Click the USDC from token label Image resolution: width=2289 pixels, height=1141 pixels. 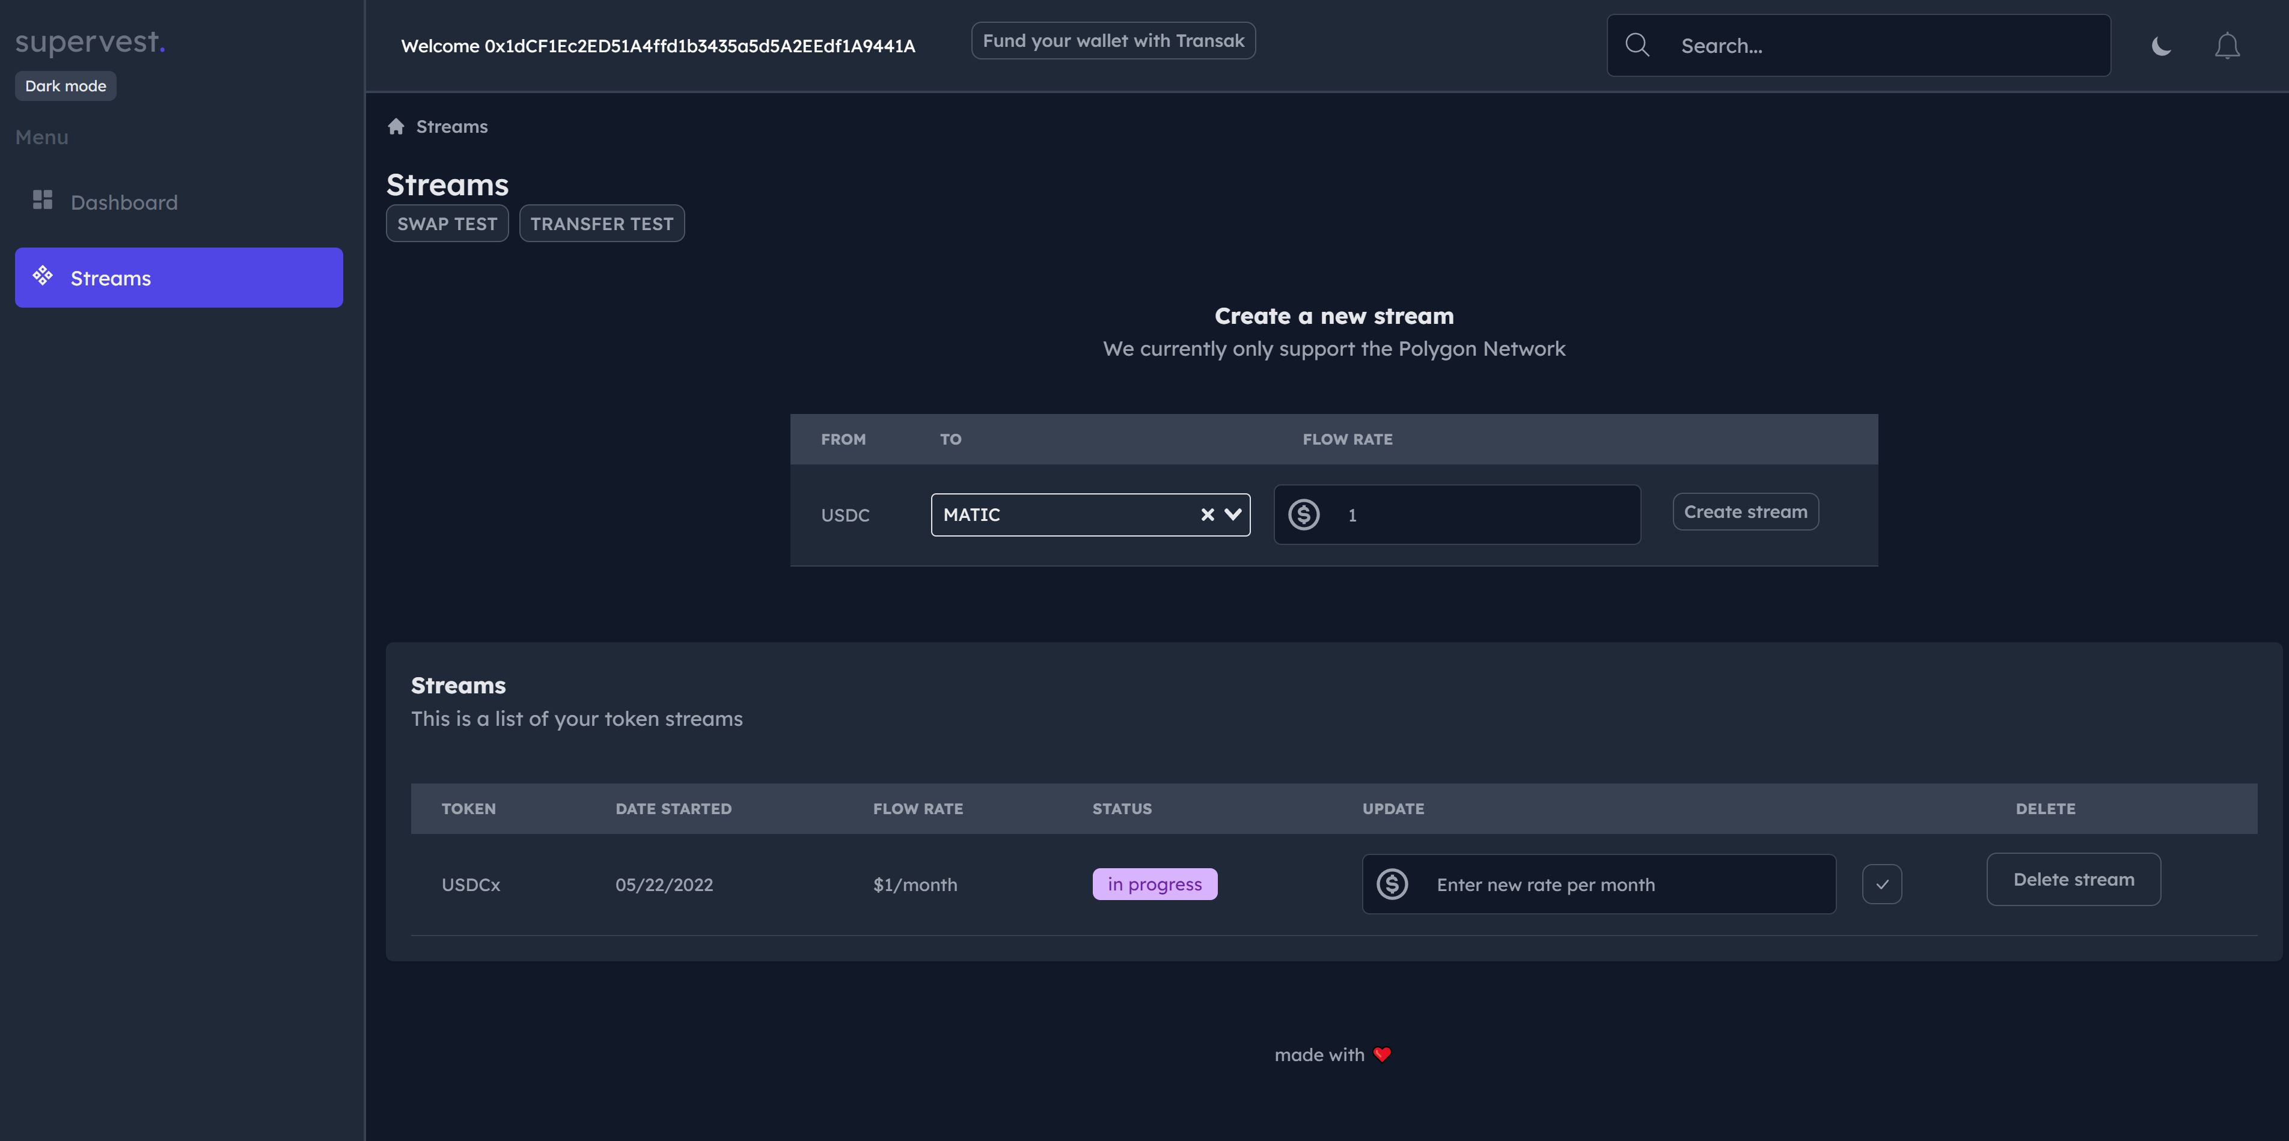coord(845,515)
